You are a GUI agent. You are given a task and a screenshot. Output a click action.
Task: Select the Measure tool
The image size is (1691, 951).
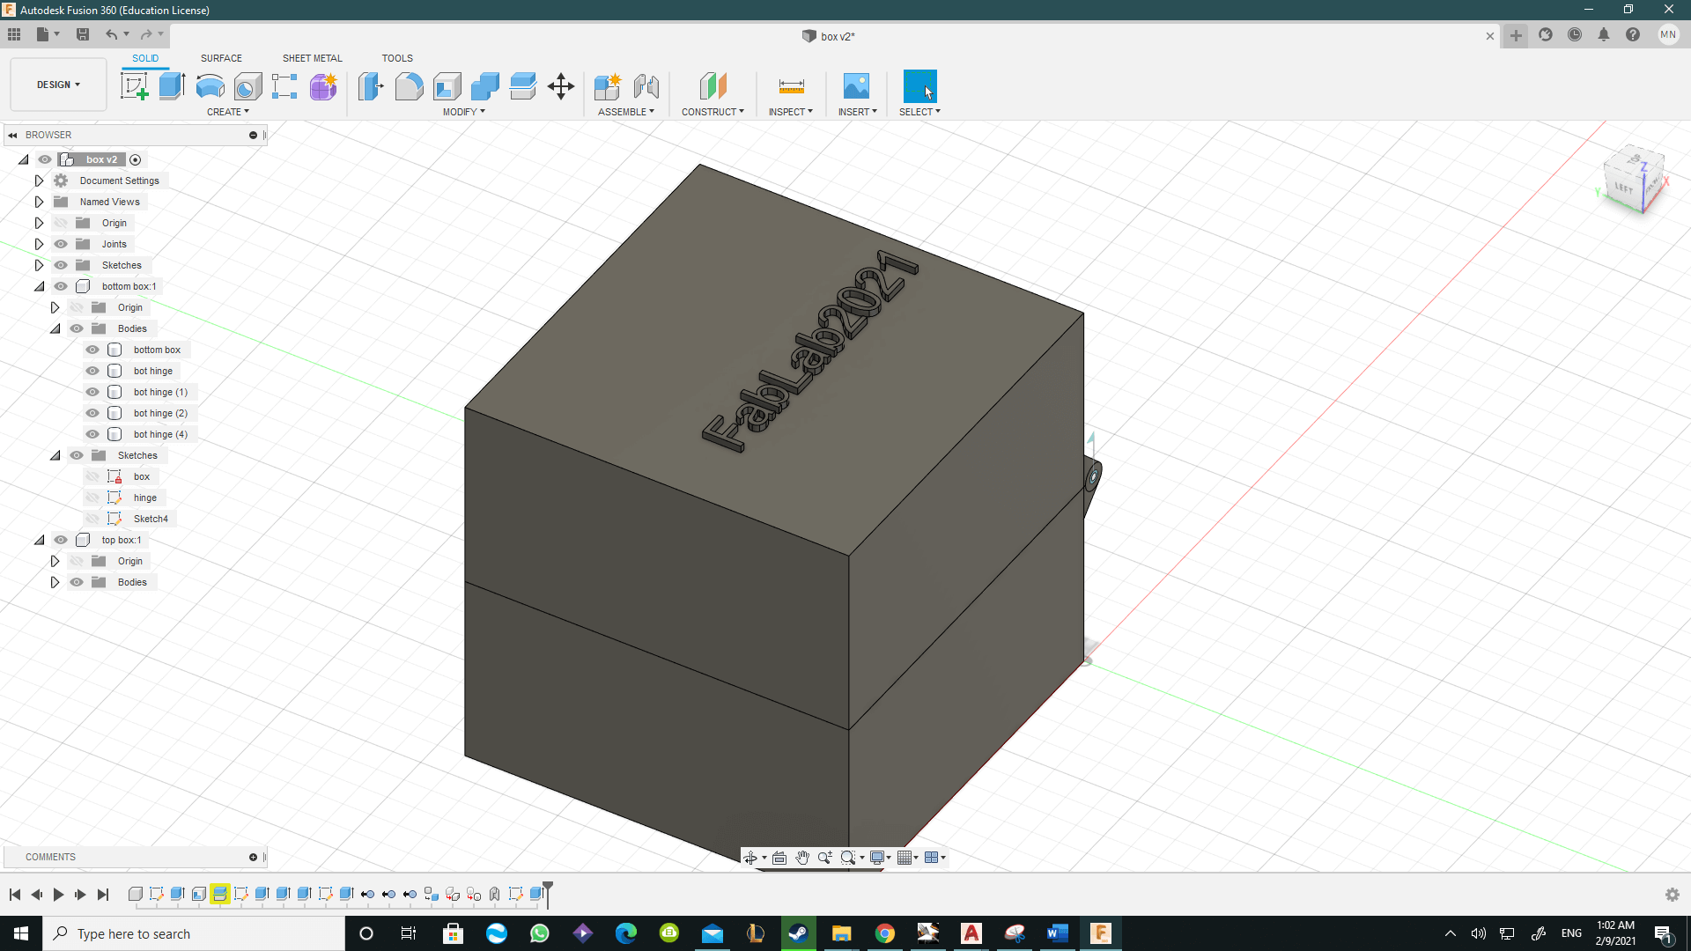[x=791, y=86]
